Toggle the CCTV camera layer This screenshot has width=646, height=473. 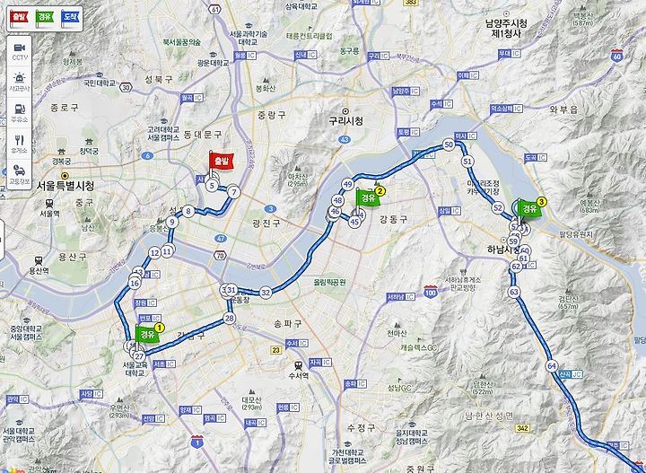20,51
